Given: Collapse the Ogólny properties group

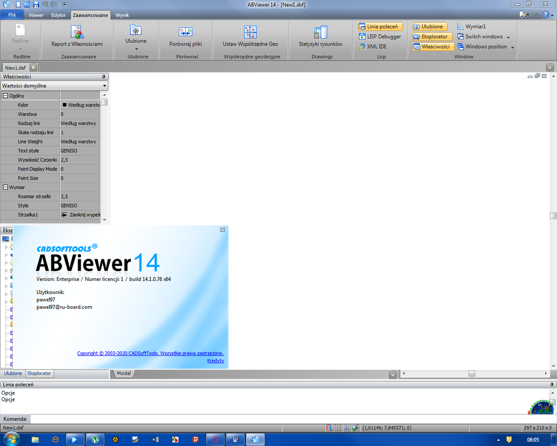Looking at the screenshot, I should click(x=6, y=96).
